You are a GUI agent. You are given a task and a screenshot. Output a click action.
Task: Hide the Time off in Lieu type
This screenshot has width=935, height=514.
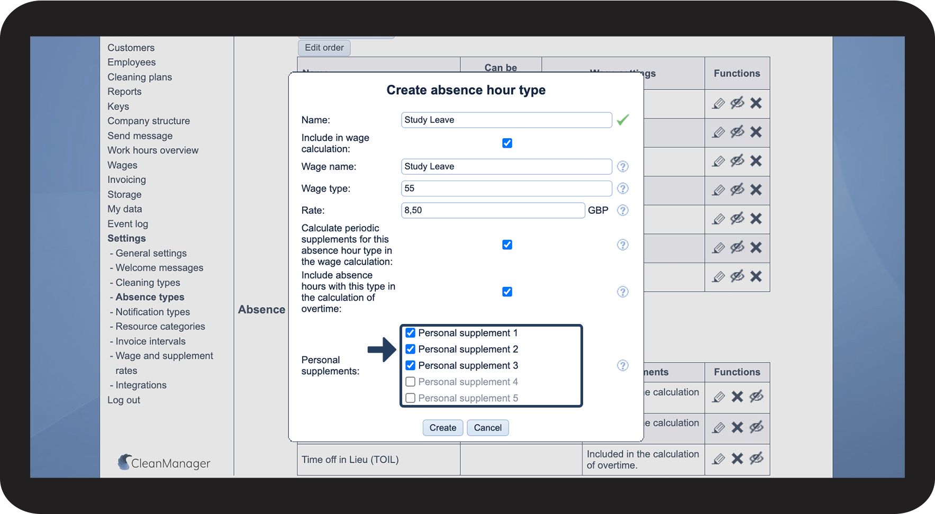click(x=756, y=459)
